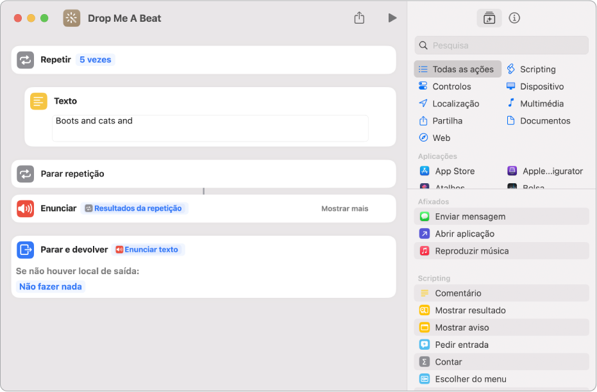
Task: Click the Boots and cats and text field
Action: pyautogui.click(x=210, y=128)
